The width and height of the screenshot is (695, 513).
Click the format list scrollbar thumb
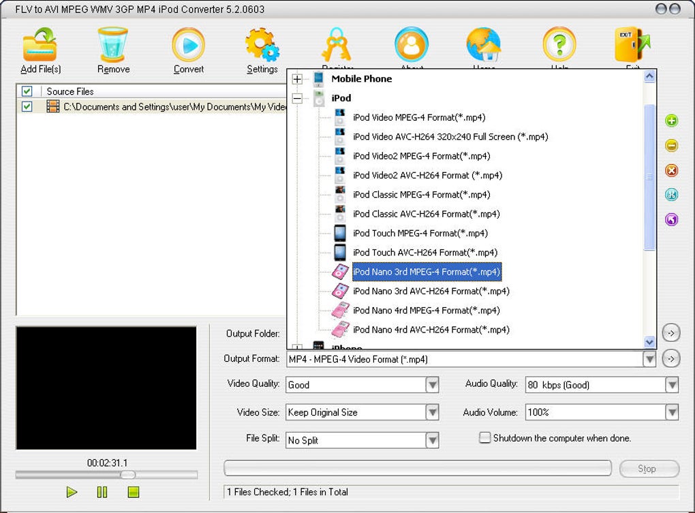(x=649, y=177)
